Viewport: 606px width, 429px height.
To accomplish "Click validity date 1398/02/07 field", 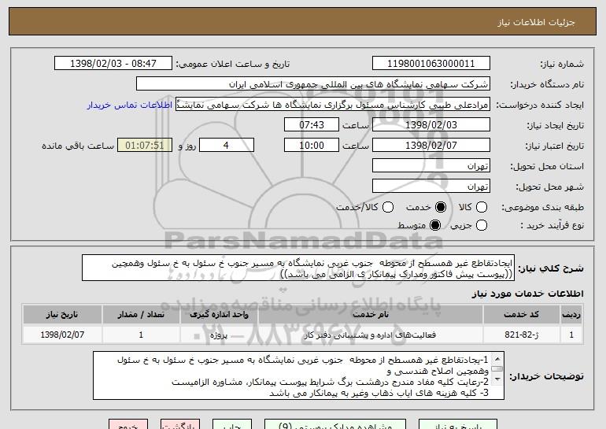I will tap(431, 146).
